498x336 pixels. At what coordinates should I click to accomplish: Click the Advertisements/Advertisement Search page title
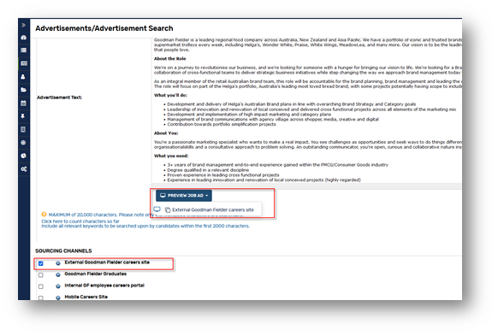[x=104, y=28]
